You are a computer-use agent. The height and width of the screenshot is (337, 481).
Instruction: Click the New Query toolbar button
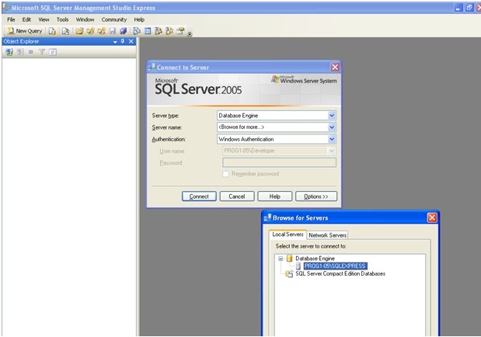[x=25, y=31]
